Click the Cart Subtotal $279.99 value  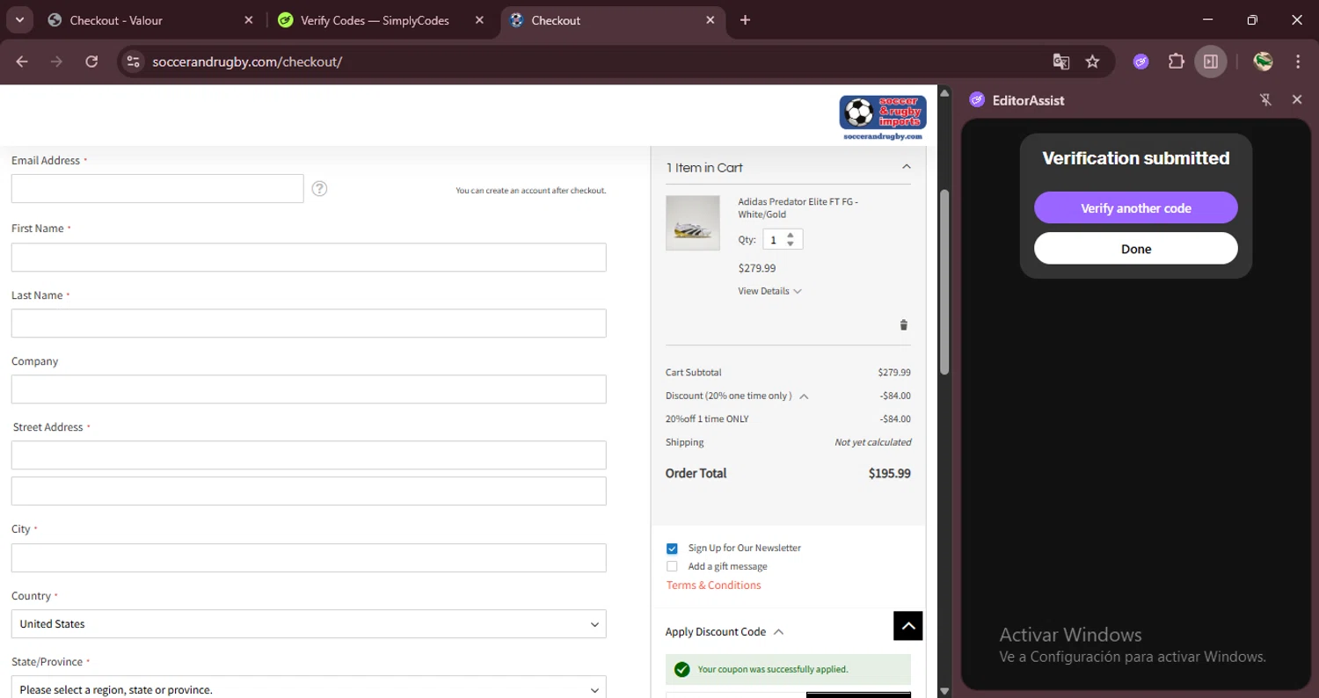click(x=894, y=373)
